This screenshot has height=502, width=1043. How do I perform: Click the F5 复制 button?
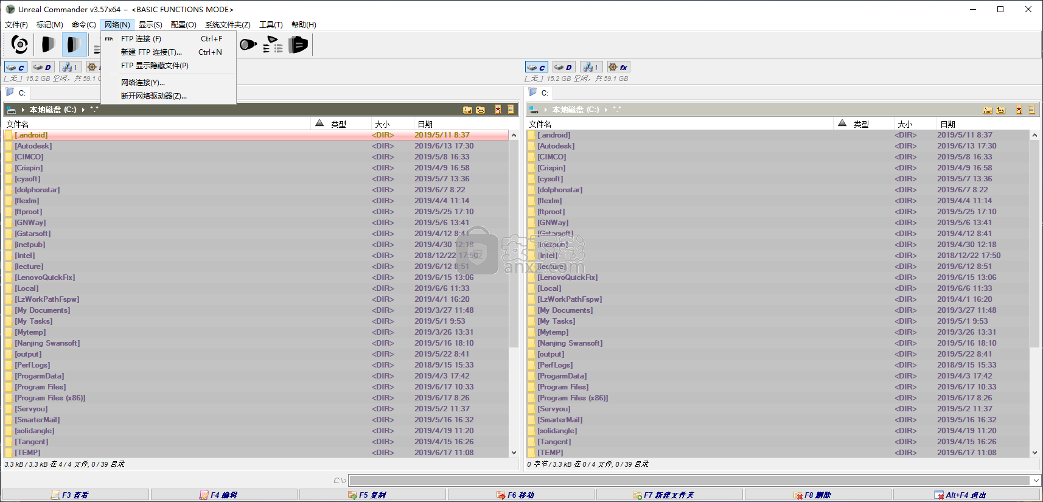tap(372, 495)
